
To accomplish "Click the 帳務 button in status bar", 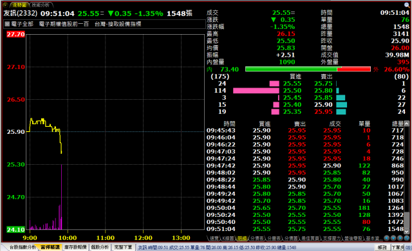I will 382,247.
